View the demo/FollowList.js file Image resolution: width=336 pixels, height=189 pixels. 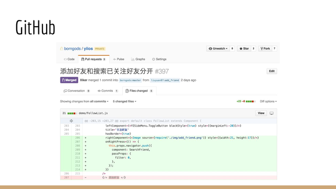[x=261, y=113]
